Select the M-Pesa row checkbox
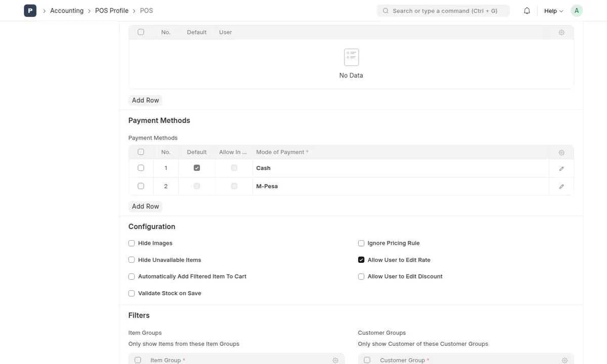Image resolution: width=607 pixels, height=364 pixels. coord(141,186)
